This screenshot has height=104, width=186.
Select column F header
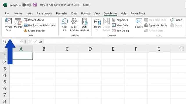136,49
